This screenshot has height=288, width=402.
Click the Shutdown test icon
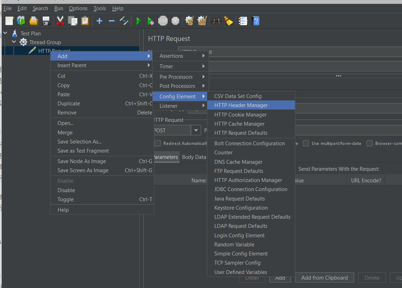(x=175, y=21)
